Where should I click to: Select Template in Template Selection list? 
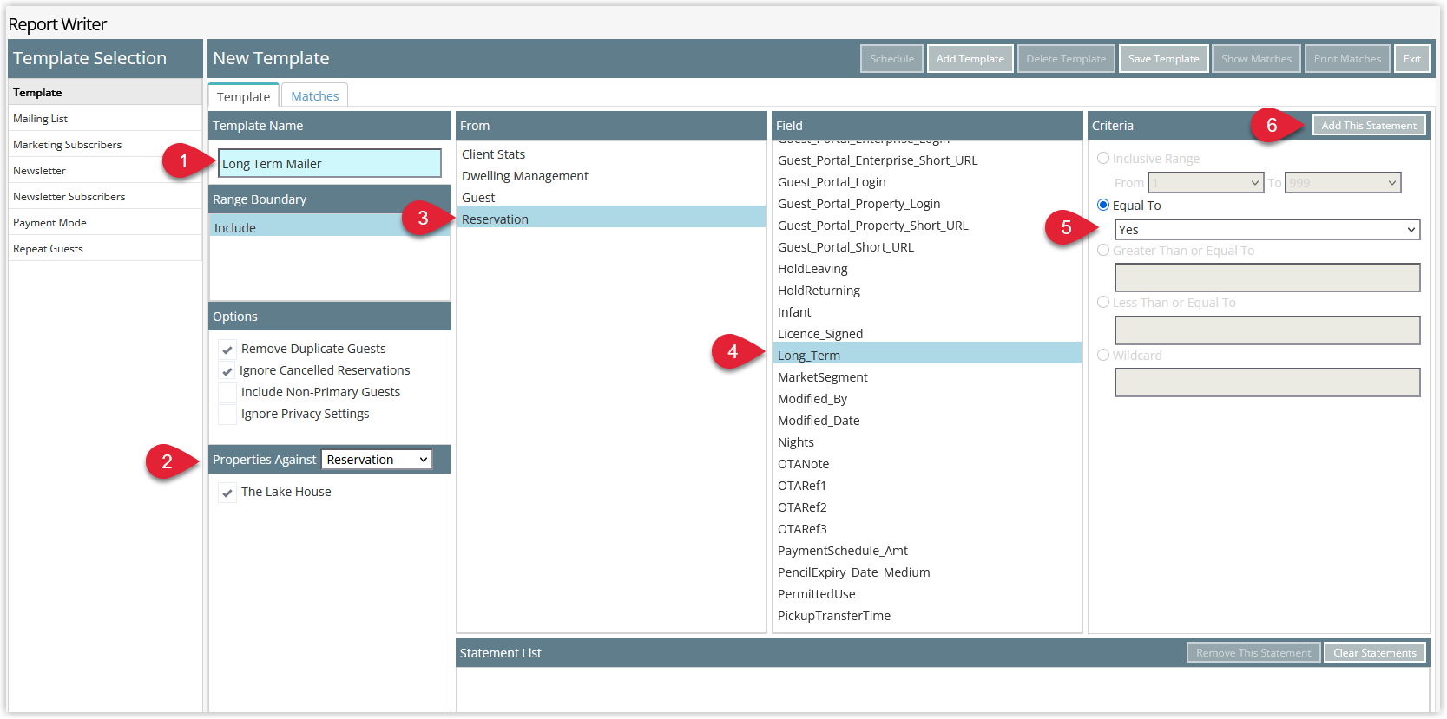pyautogui.click(x=105, y=93)
